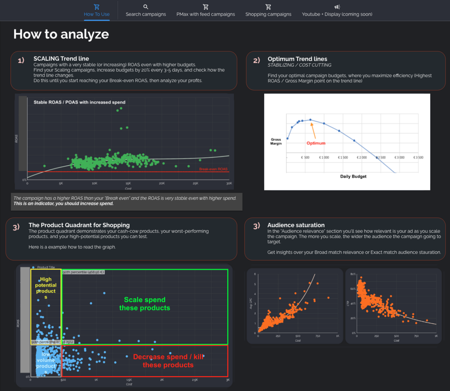Click the Stable ROAS / POAS scatter chart
Screen dimensions: 450x391
pyautogui.click(x=124, y=142)
